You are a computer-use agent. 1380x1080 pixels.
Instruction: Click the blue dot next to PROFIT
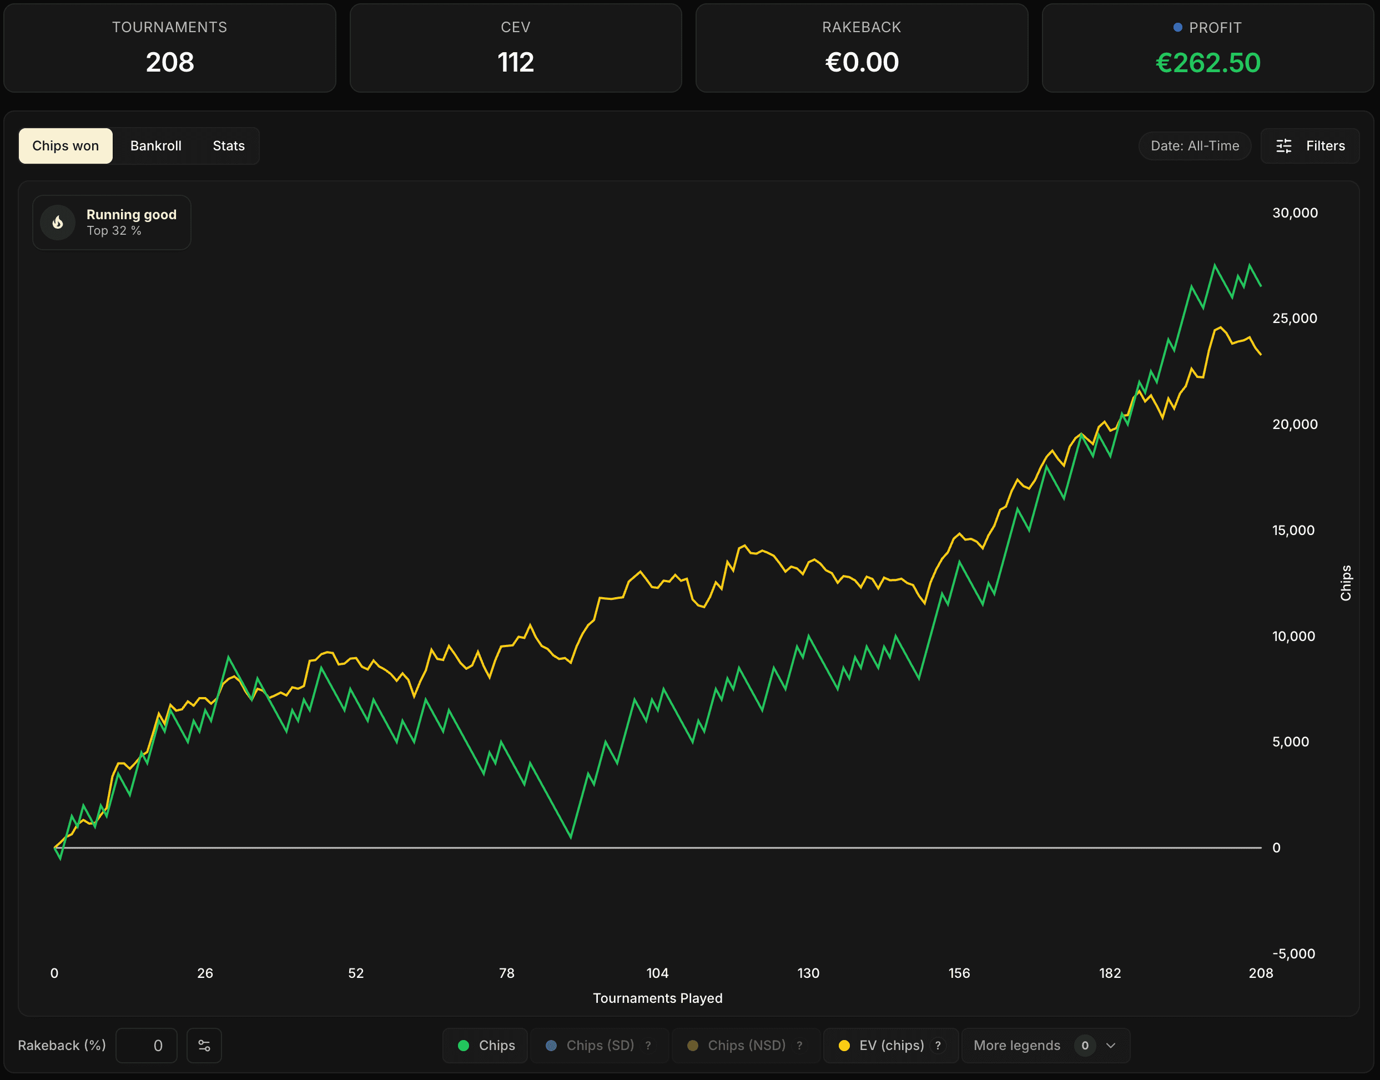[1177, 27]
